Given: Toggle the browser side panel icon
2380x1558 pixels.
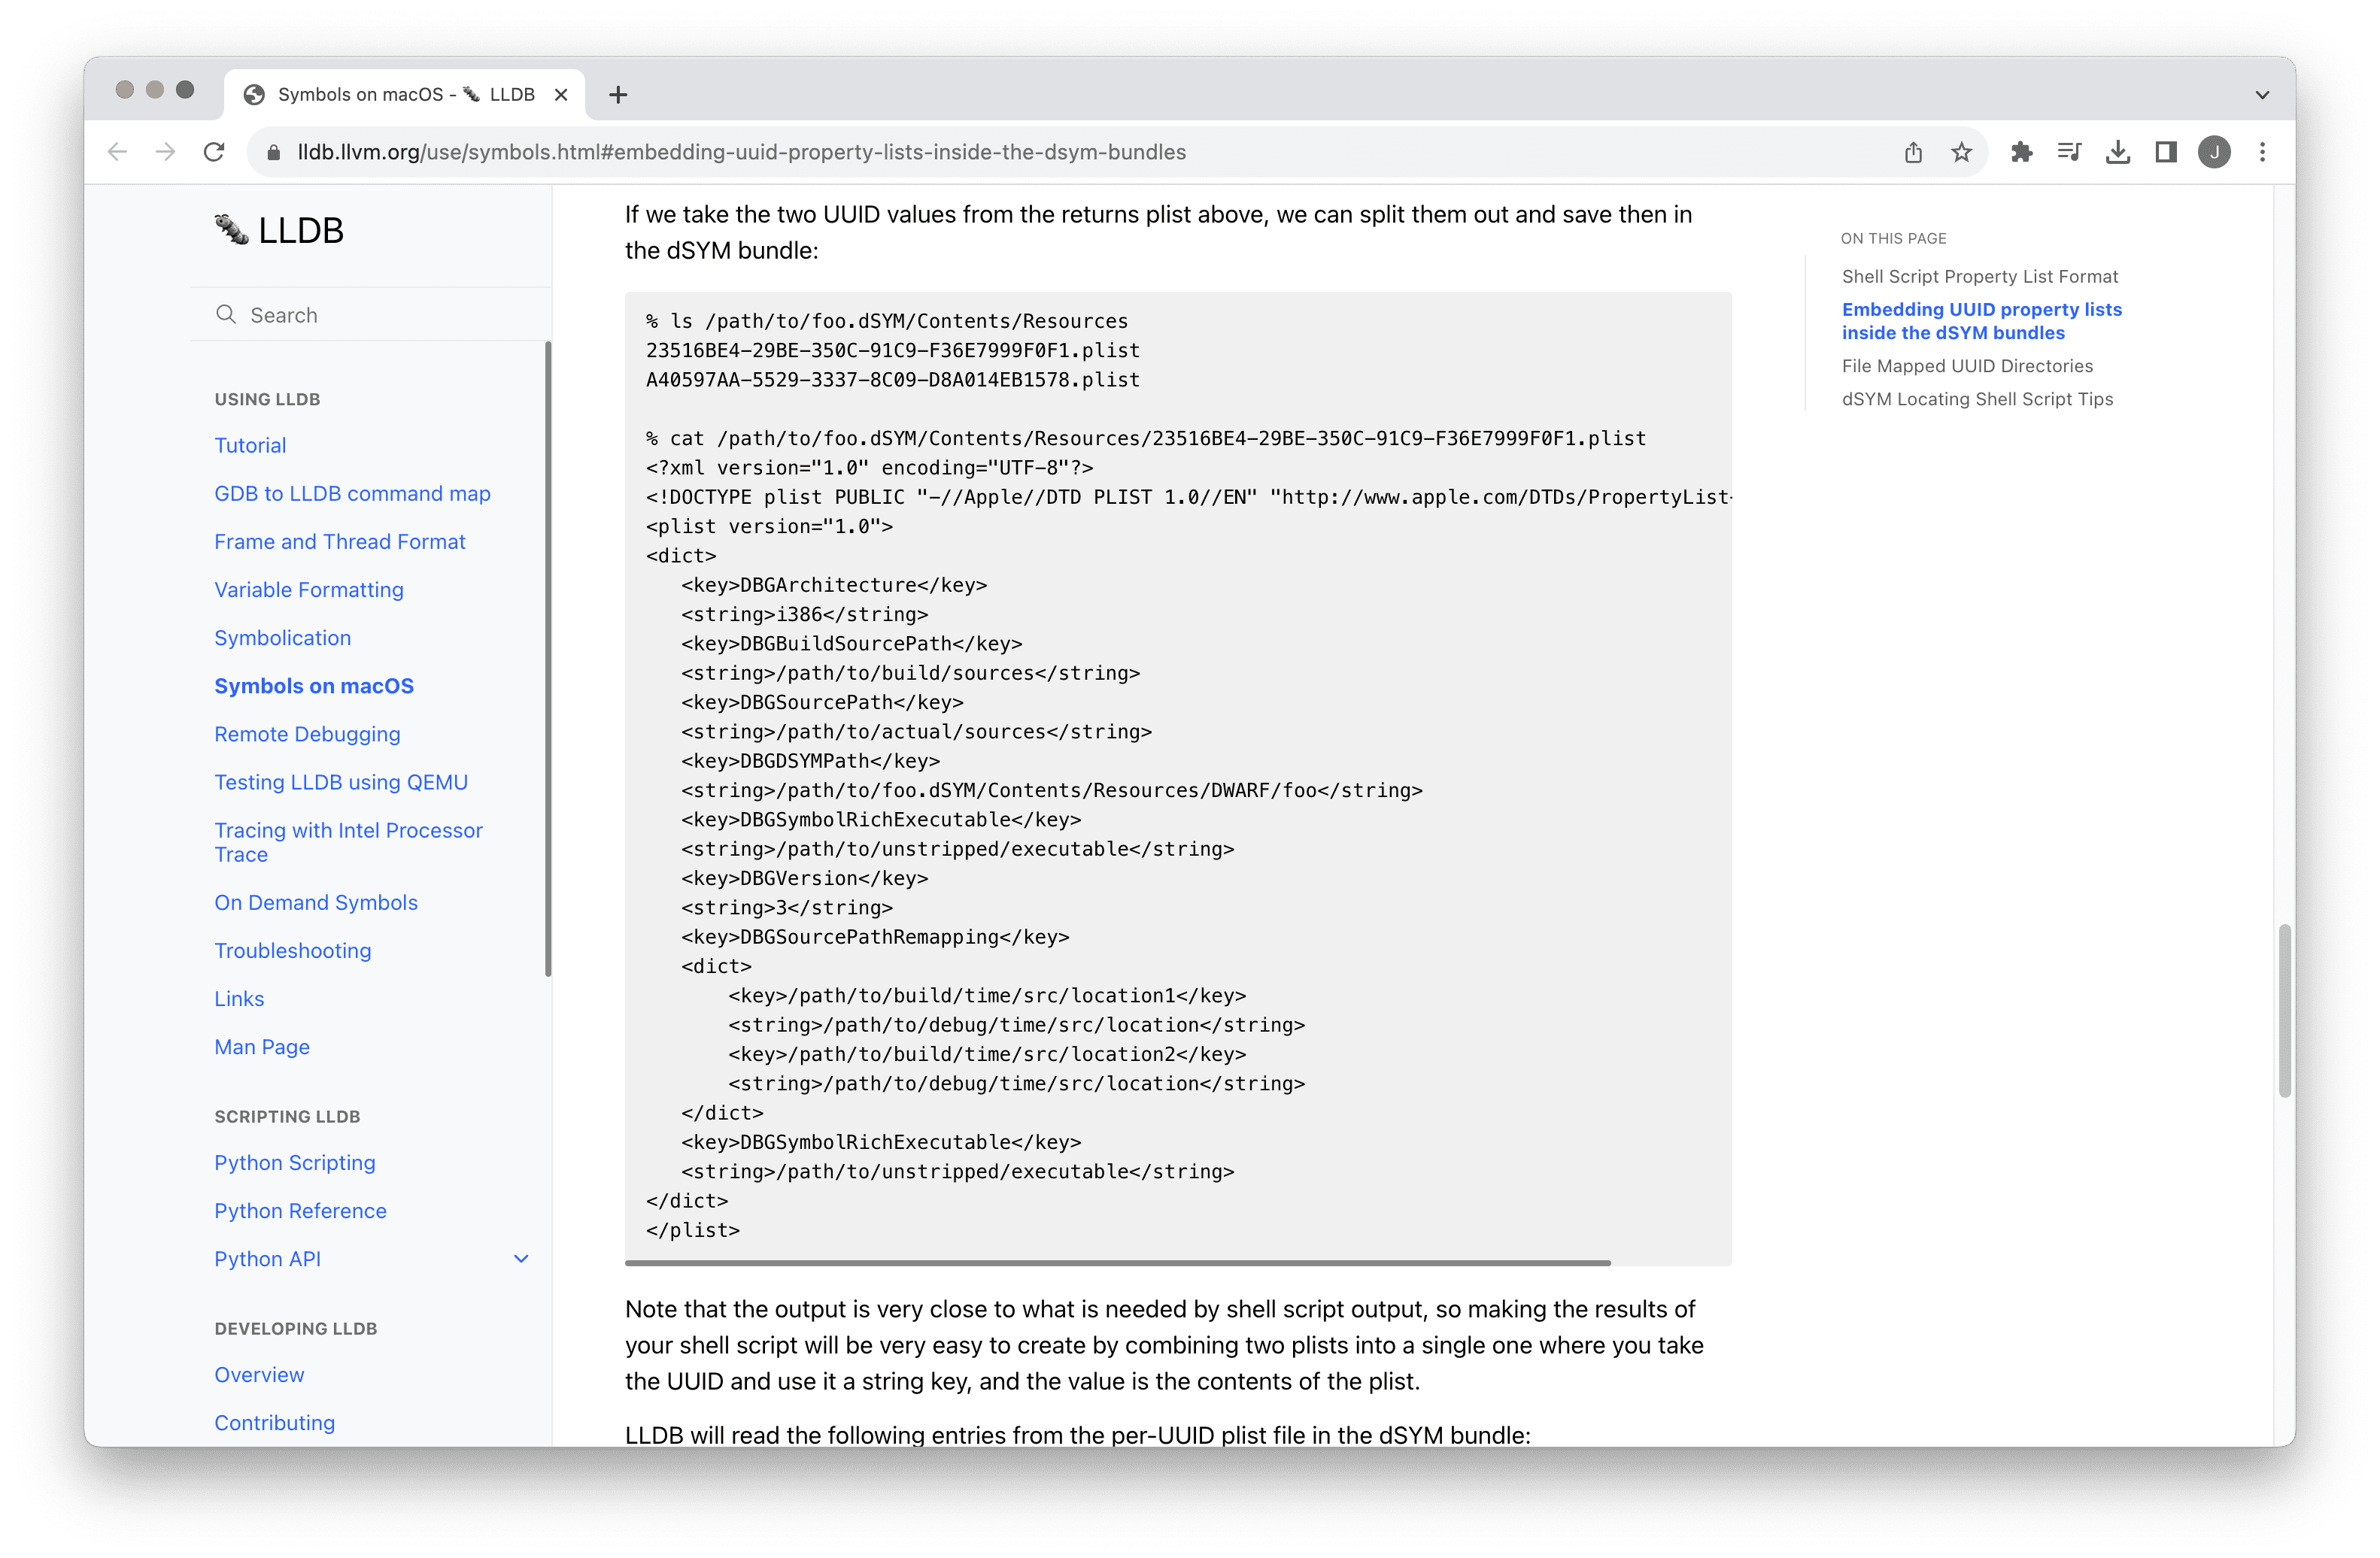Looking at the screenshot, I should coord(2165,152).
